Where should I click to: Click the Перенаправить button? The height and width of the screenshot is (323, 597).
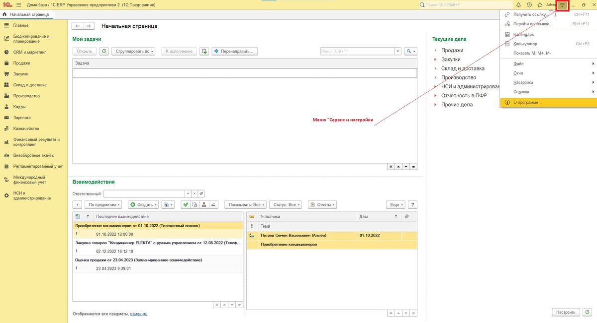coord(235,51)
